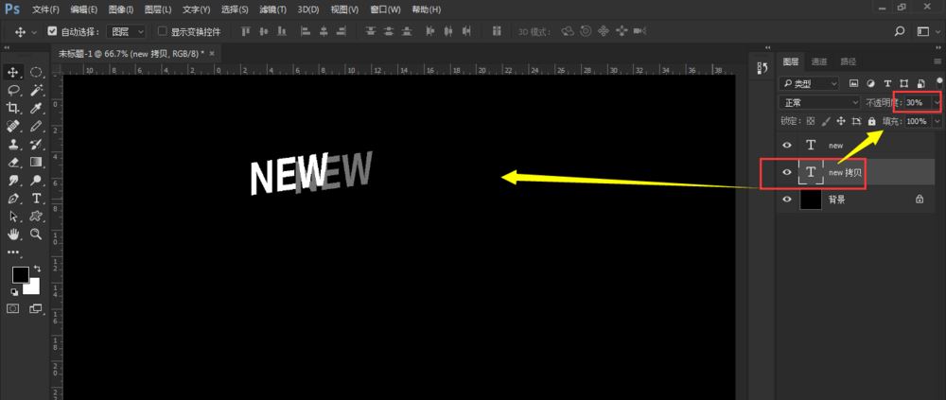Hide the 'new 拷贝' layer
This screenshot has width=946, height=400.
tap(786, 172)
